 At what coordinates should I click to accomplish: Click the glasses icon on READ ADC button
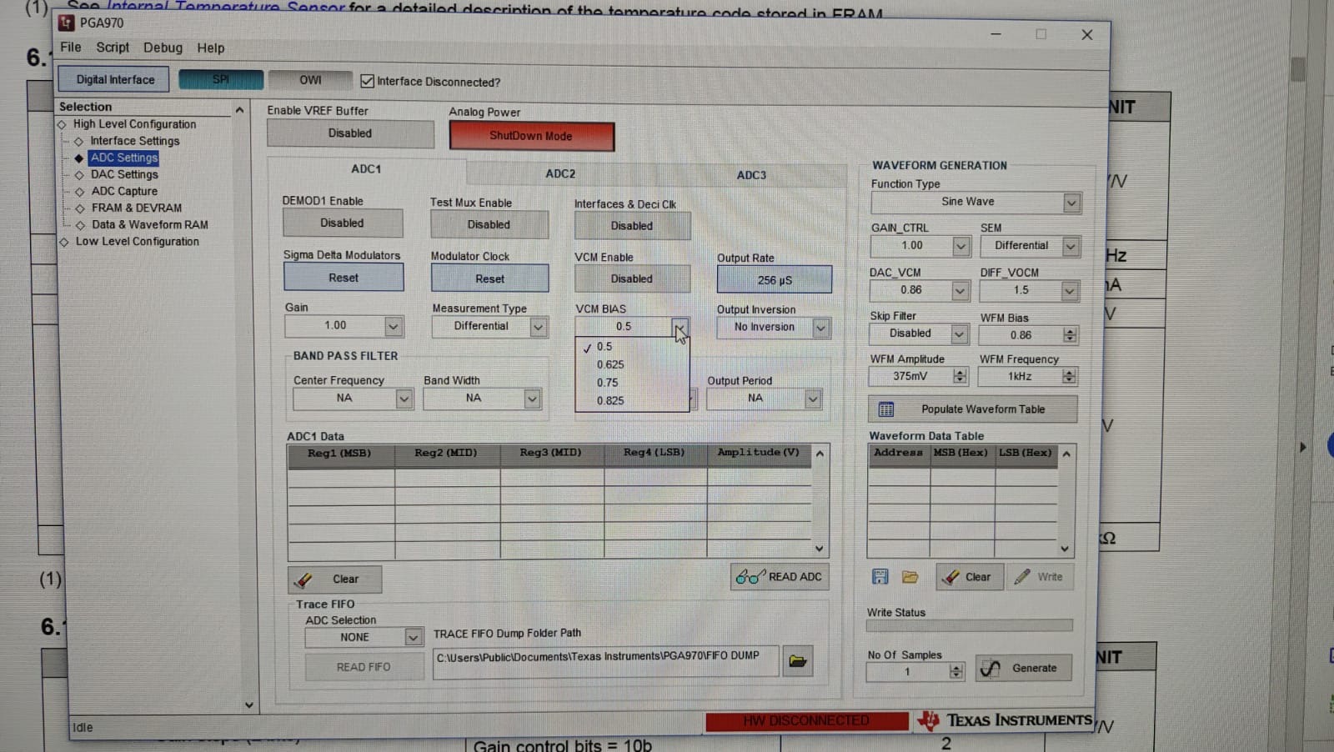click(x=750, y=576)
